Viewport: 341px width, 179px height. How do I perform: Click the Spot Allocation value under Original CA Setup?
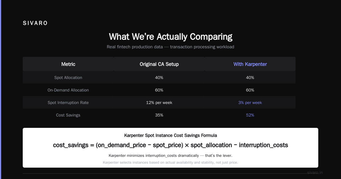tap(159, 78)
